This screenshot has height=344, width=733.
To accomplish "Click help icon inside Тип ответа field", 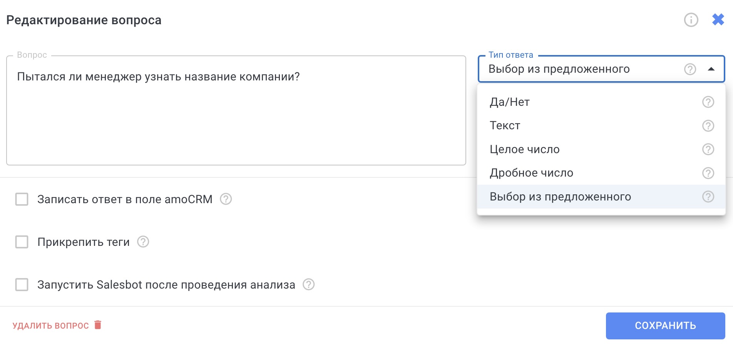I will pyautogui.click(x=690, y=69).
